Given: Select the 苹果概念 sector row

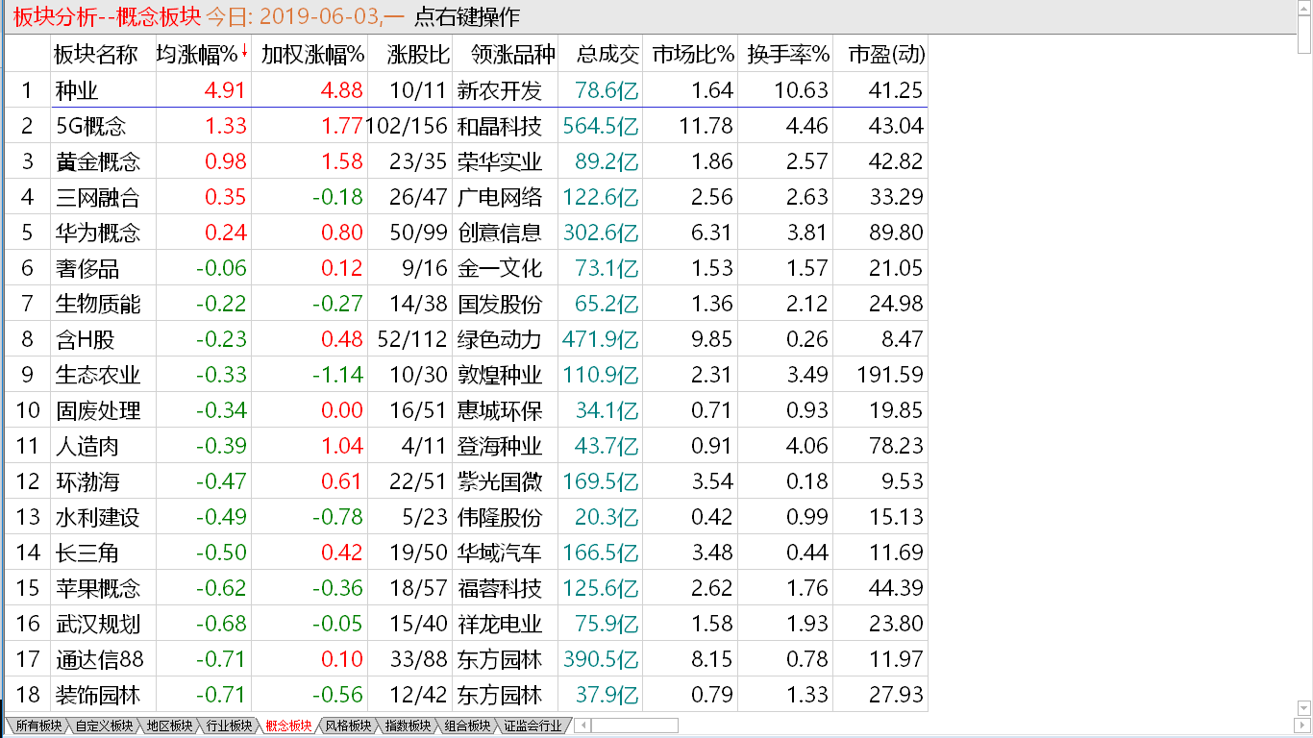Looking at the screenshot, I should 466,588.
